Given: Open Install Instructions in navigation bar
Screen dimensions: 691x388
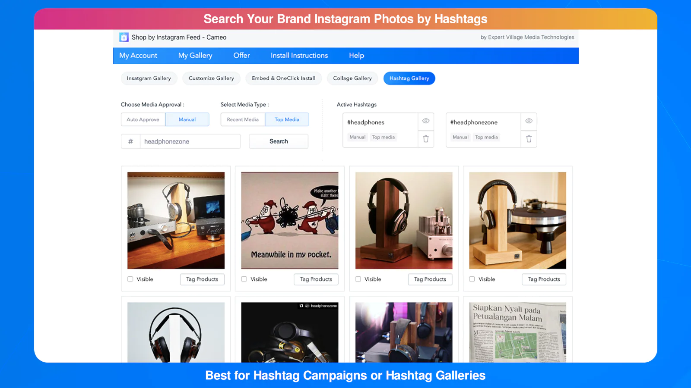Looking at the screenshot, I should click(x=299, y=56).
